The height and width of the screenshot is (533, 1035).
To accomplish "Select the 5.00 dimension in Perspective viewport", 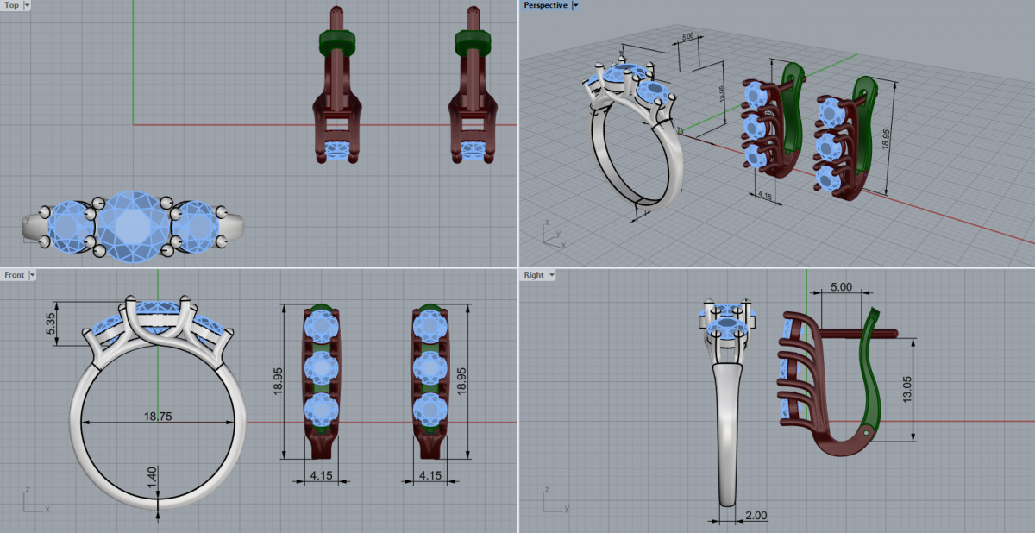I will [687, 38].
